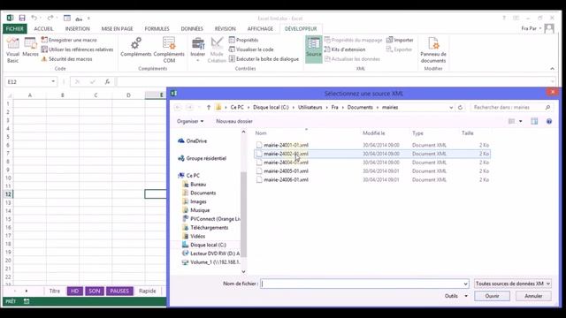Click the macro record icon in status bar
Image resolution: width=566 pixels, height=318 pixels.
(x=27, y=301)
